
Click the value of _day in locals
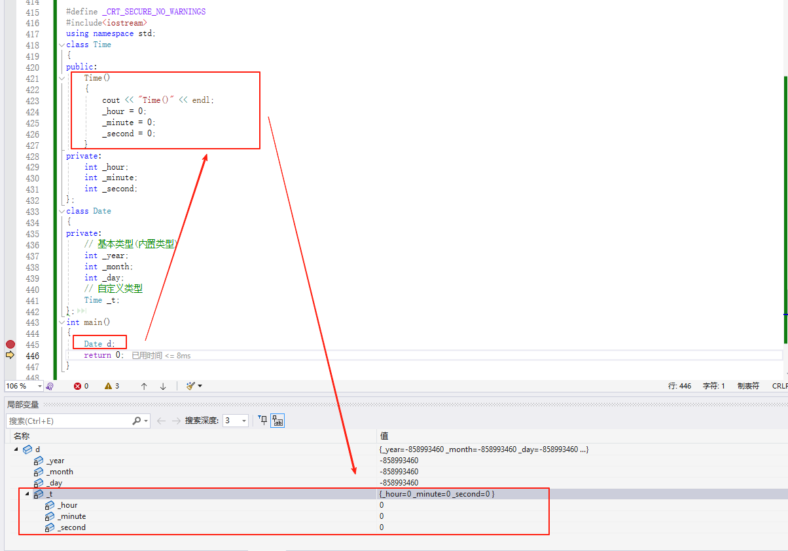point(399,483)
